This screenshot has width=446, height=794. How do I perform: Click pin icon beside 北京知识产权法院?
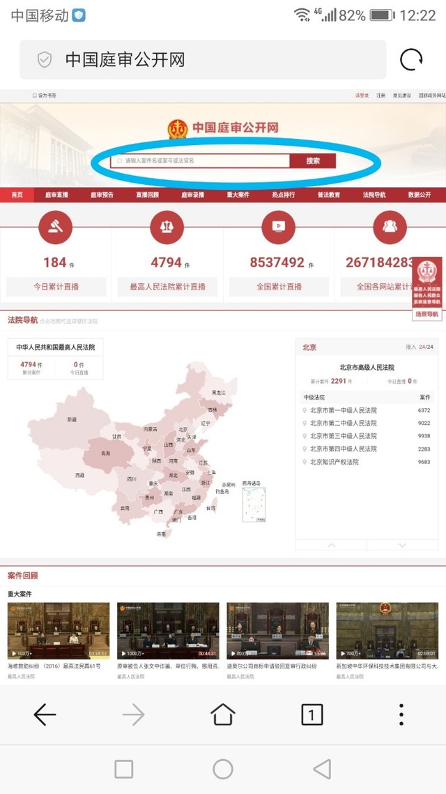(x=305, y=462)
